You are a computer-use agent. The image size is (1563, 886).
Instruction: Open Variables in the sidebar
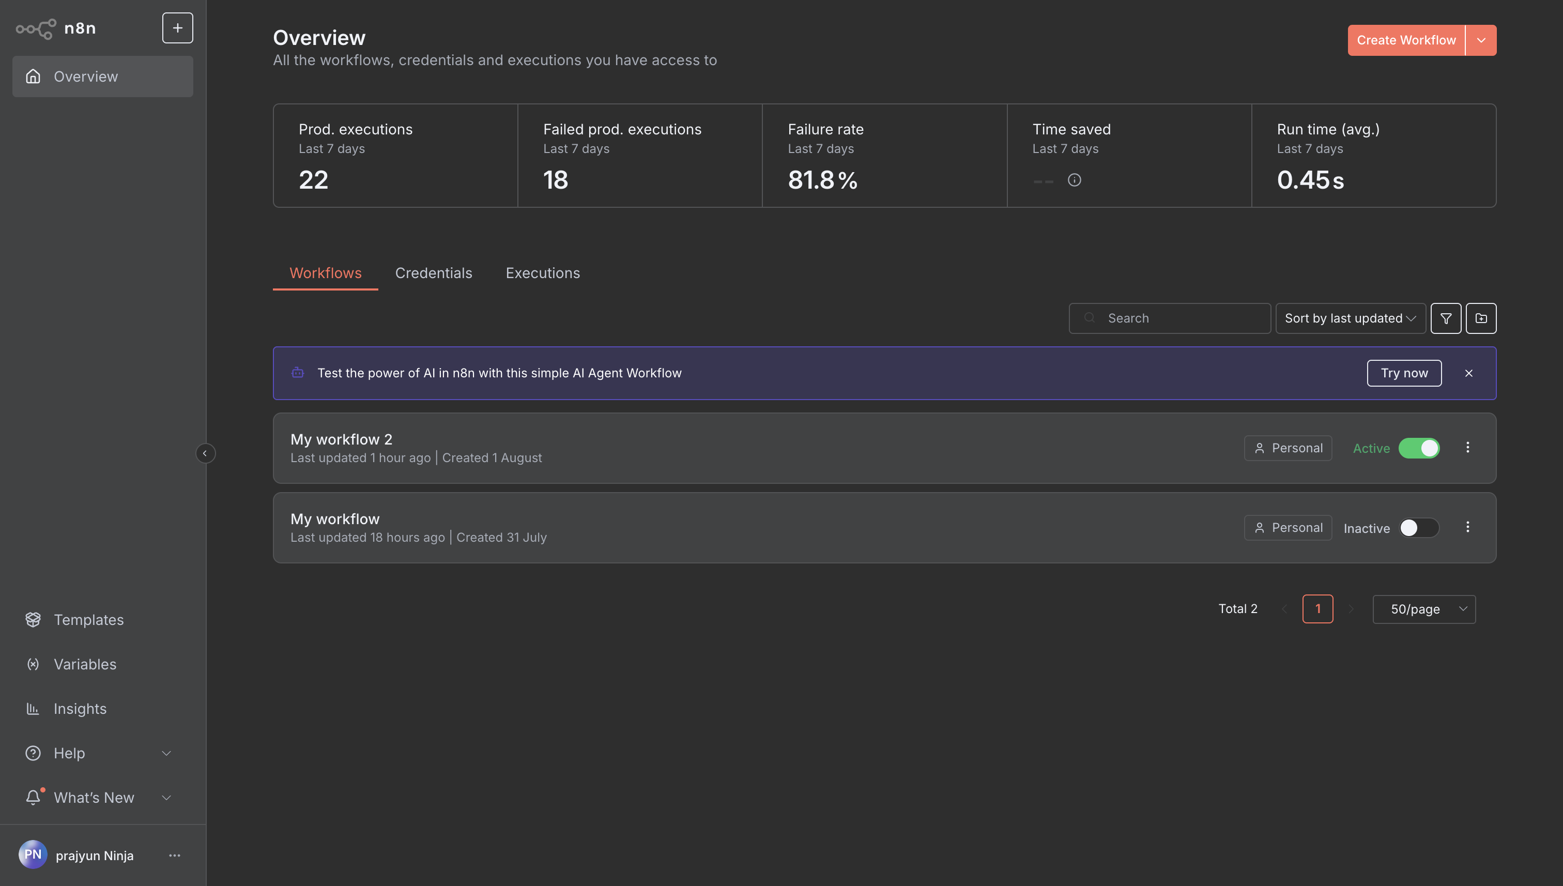coord(103,664)
